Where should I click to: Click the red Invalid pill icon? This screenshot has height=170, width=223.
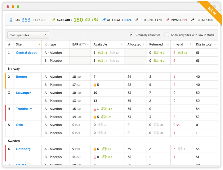168,20
